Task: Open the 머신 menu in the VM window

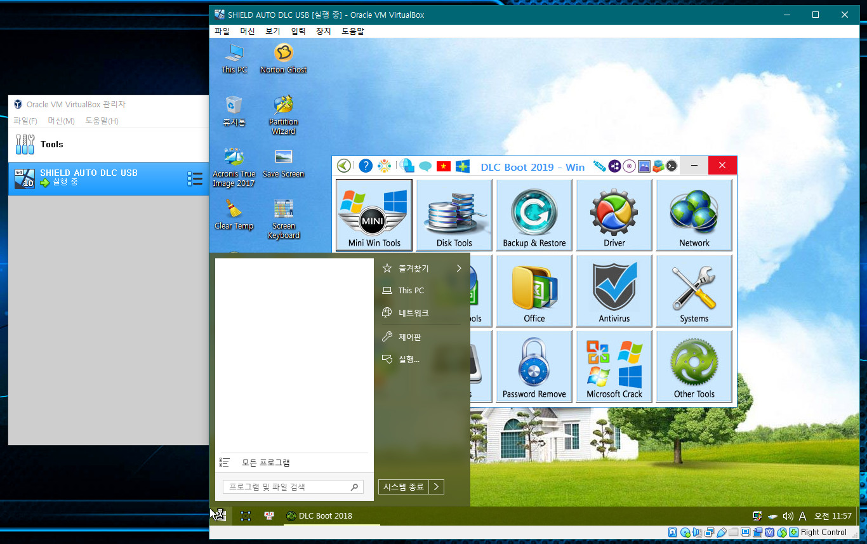Action: (248, 31)
